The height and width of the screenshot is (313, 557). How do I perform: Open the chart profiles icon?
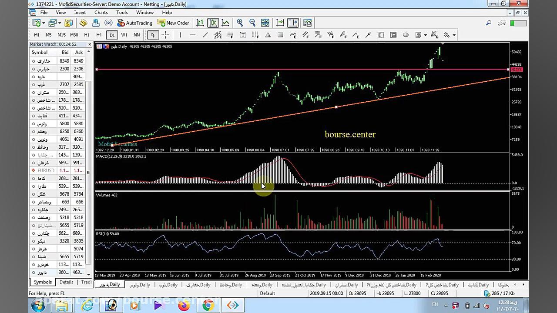click(52, 23)
